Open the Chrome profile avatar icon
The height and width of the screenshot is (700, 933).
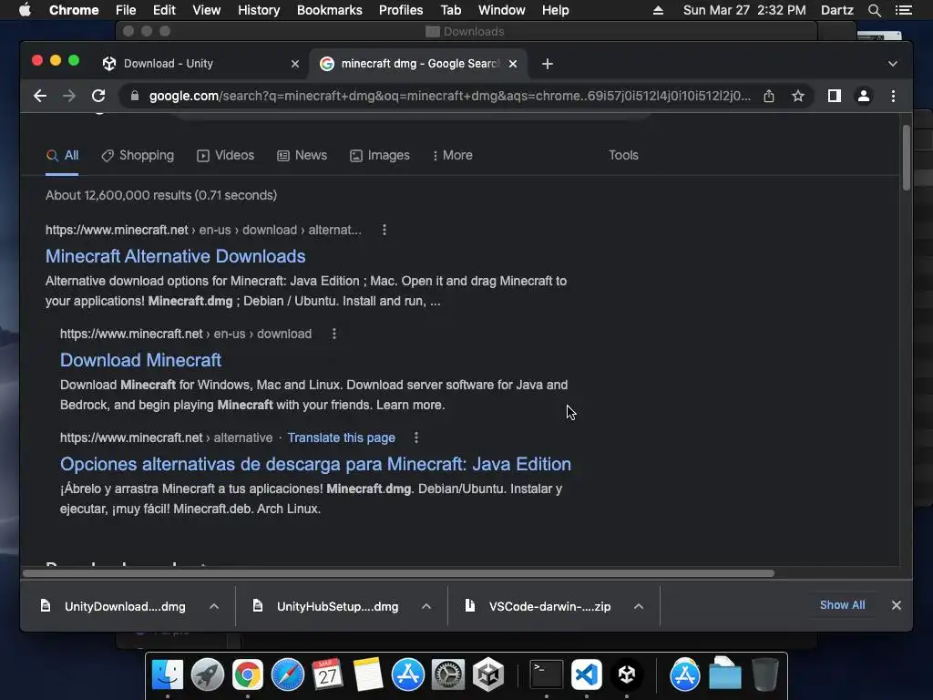[864, 96]
